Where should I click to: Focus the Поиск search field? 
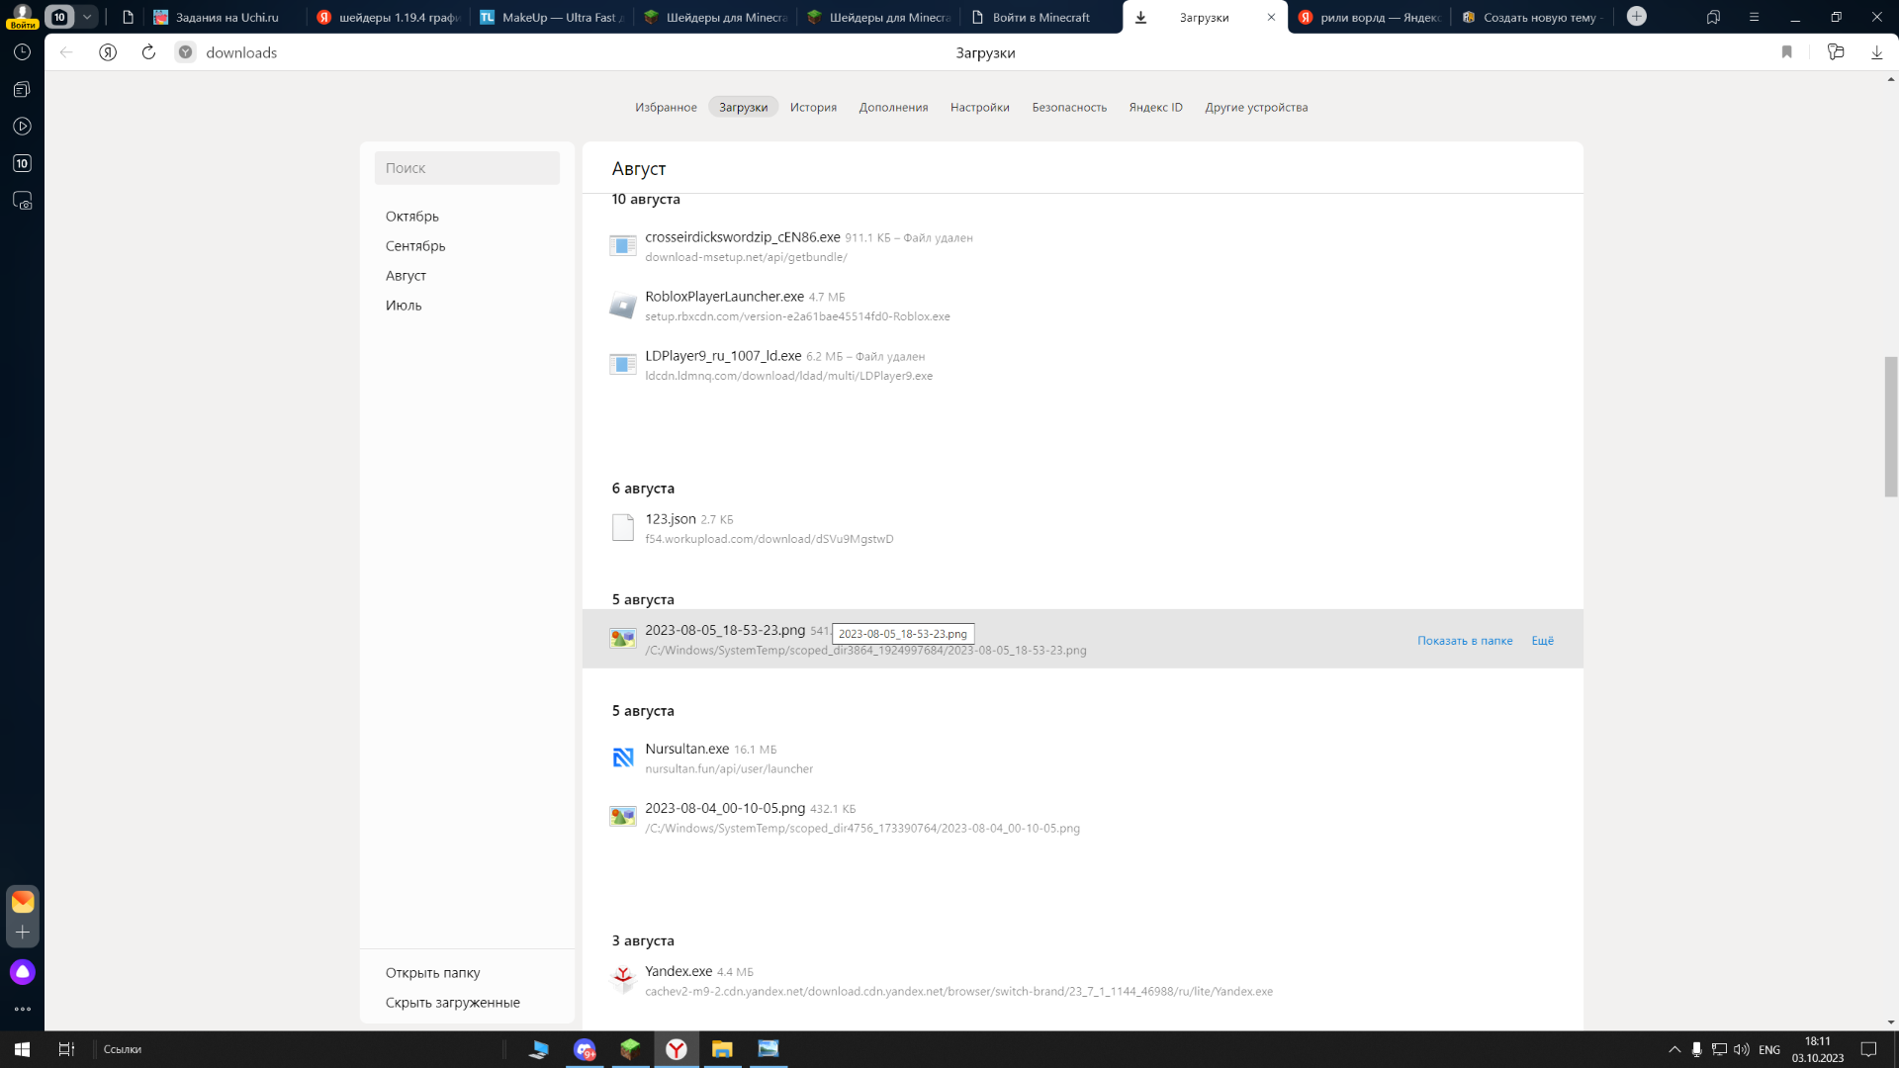pos(467,168)
